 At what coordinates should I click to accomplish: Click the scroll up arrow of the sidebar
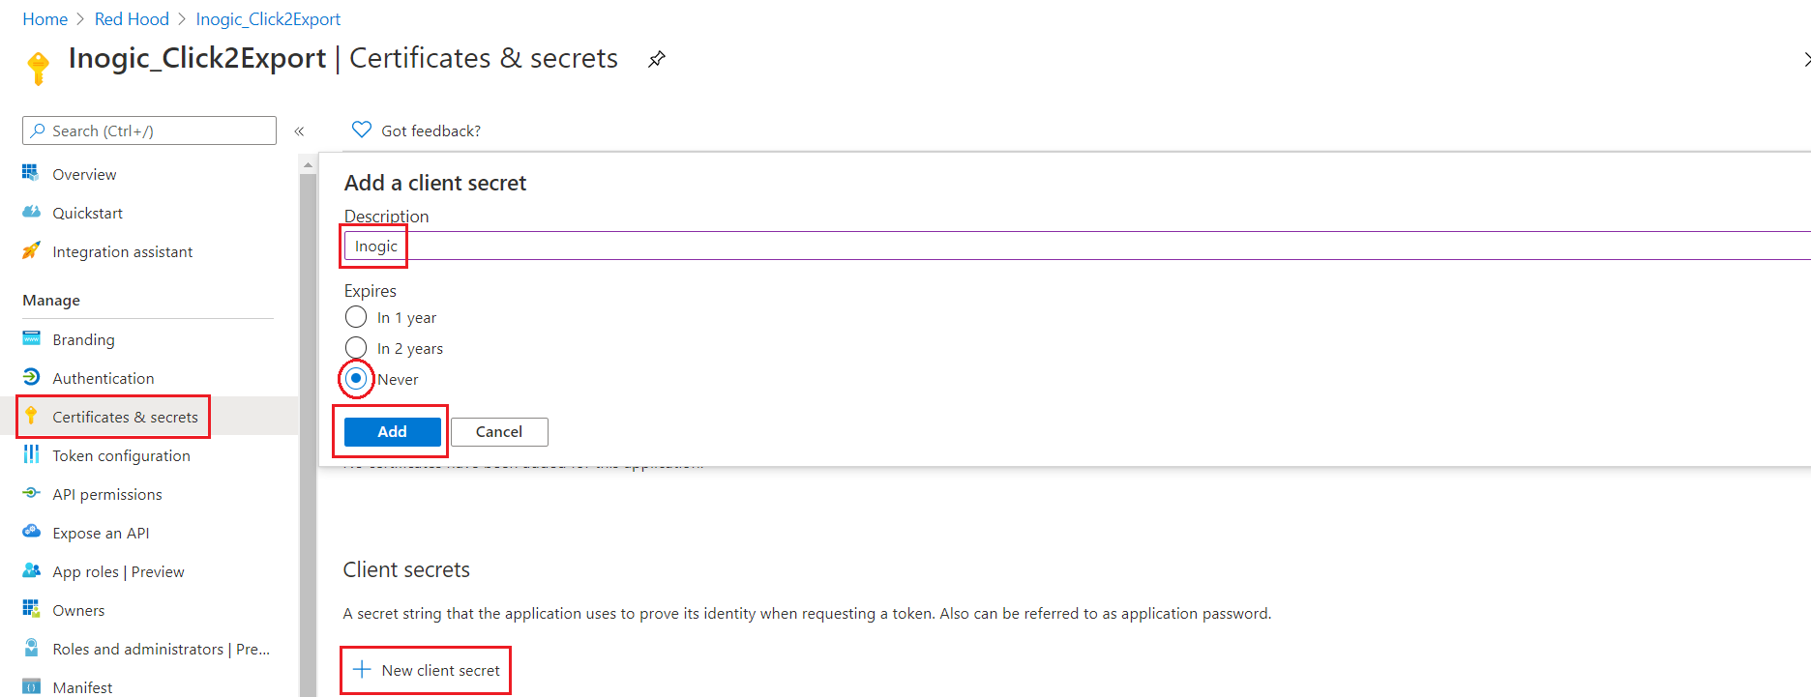(308, 165)
